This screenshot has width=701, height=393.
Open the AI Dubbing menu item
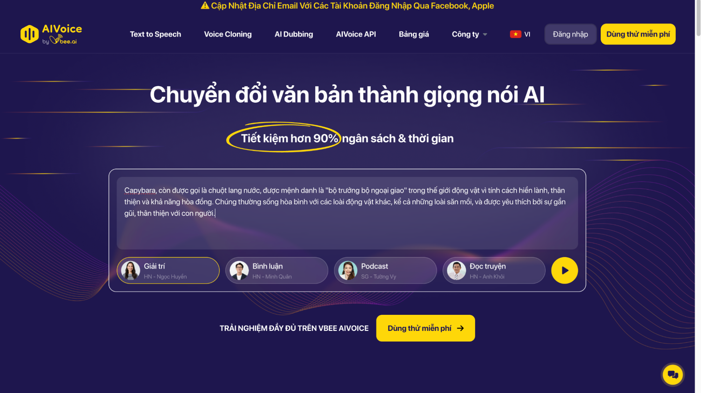click(x=294, y=34)
